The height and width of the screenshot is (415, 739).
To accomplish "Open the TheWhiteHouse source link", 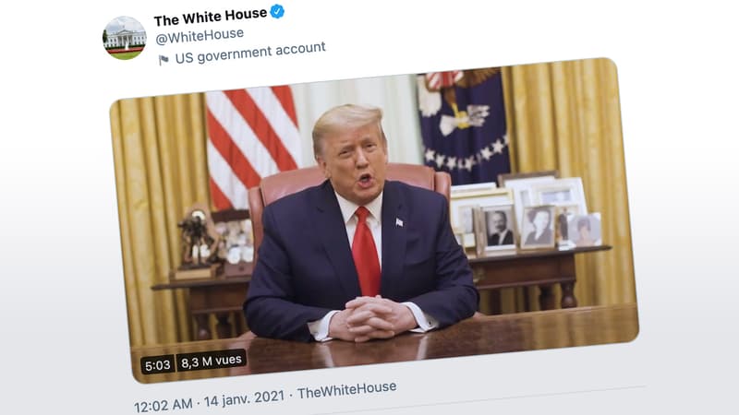I will pos(346,390).
